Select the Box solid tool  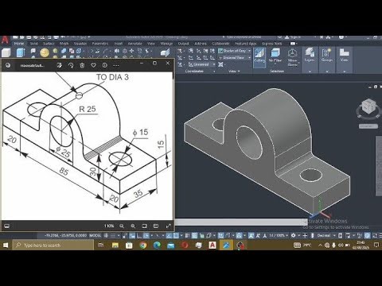(6, 52)
